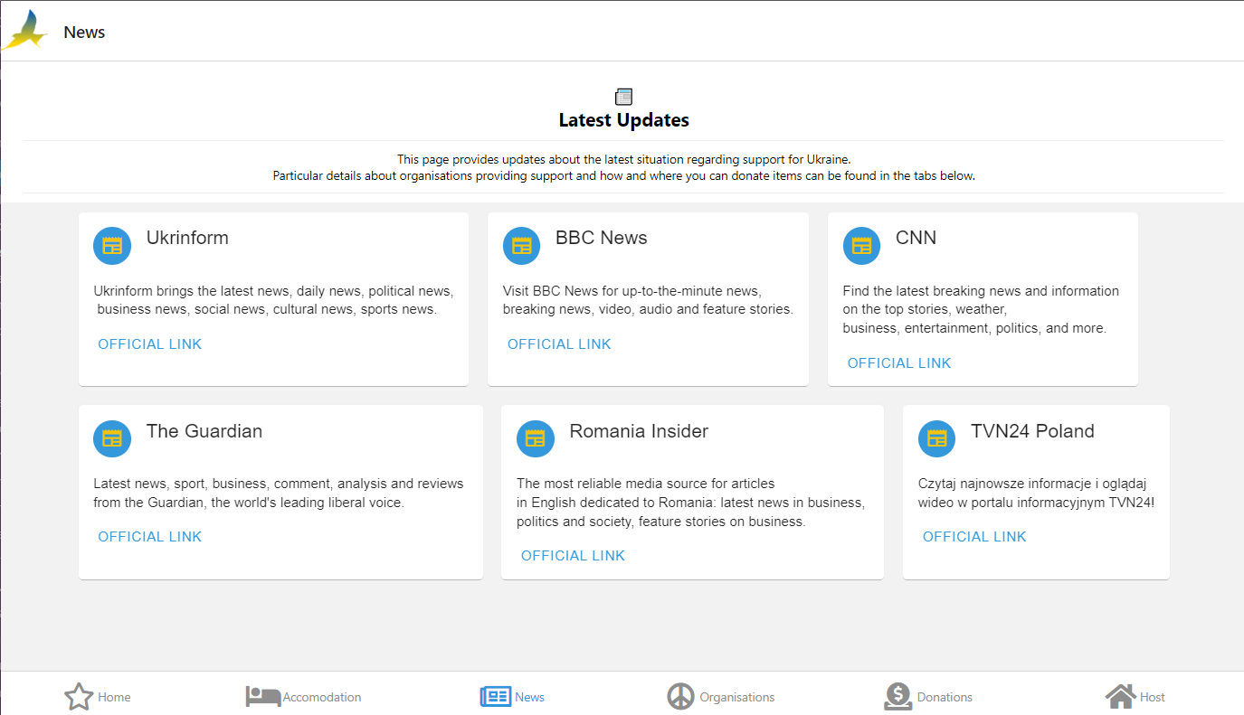The height and width of the screenshot is (715, 1244).
Task: Click the Romania Insider card news icon
Action: [535, 438]
